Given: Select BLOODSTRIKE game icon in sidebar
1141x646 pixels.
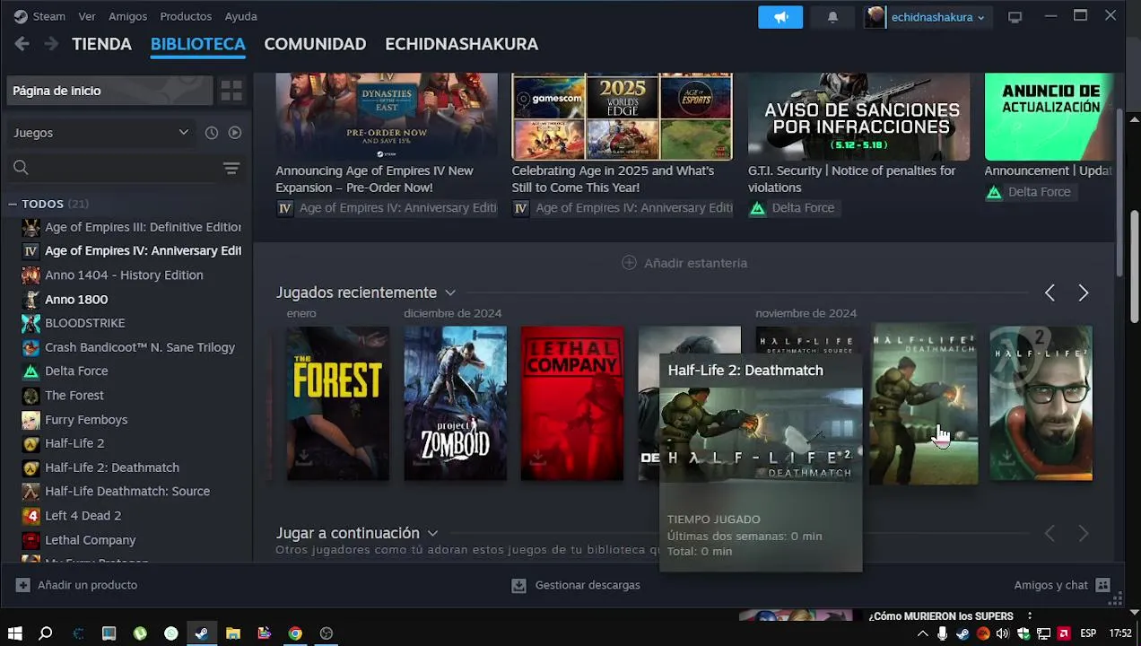Looking at the screenshot, I should [30, 323].
